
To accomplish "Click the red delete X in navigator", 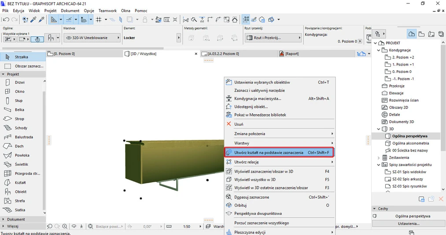I will pyautogui.click(x=441, y=199).
